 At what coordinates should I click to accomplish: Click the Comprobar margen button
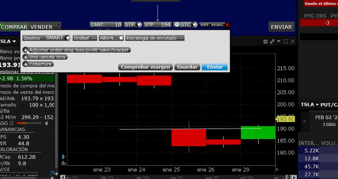coord(145,67)
